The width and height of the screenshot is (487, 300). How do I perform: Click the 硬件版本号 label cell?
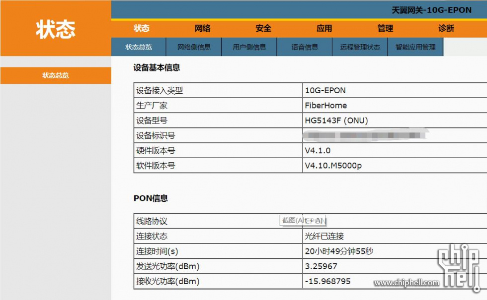pyautogui.click(x=218, y=151)
